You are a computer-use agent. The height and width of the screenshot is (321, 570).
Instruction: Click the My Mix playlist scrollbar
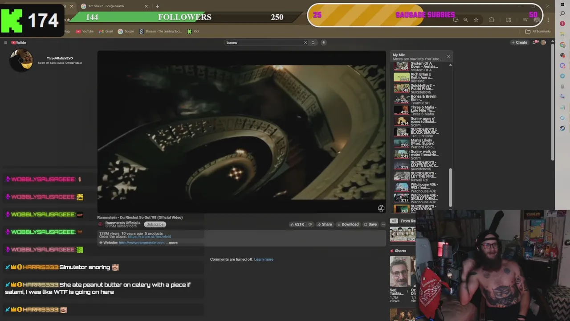pos(450,187)
